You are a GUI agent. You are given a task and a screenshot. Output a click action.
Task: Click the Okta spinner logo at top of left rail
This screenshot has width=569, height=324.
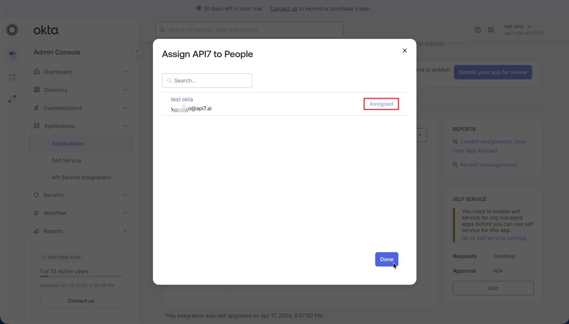(x=12, y=30)
